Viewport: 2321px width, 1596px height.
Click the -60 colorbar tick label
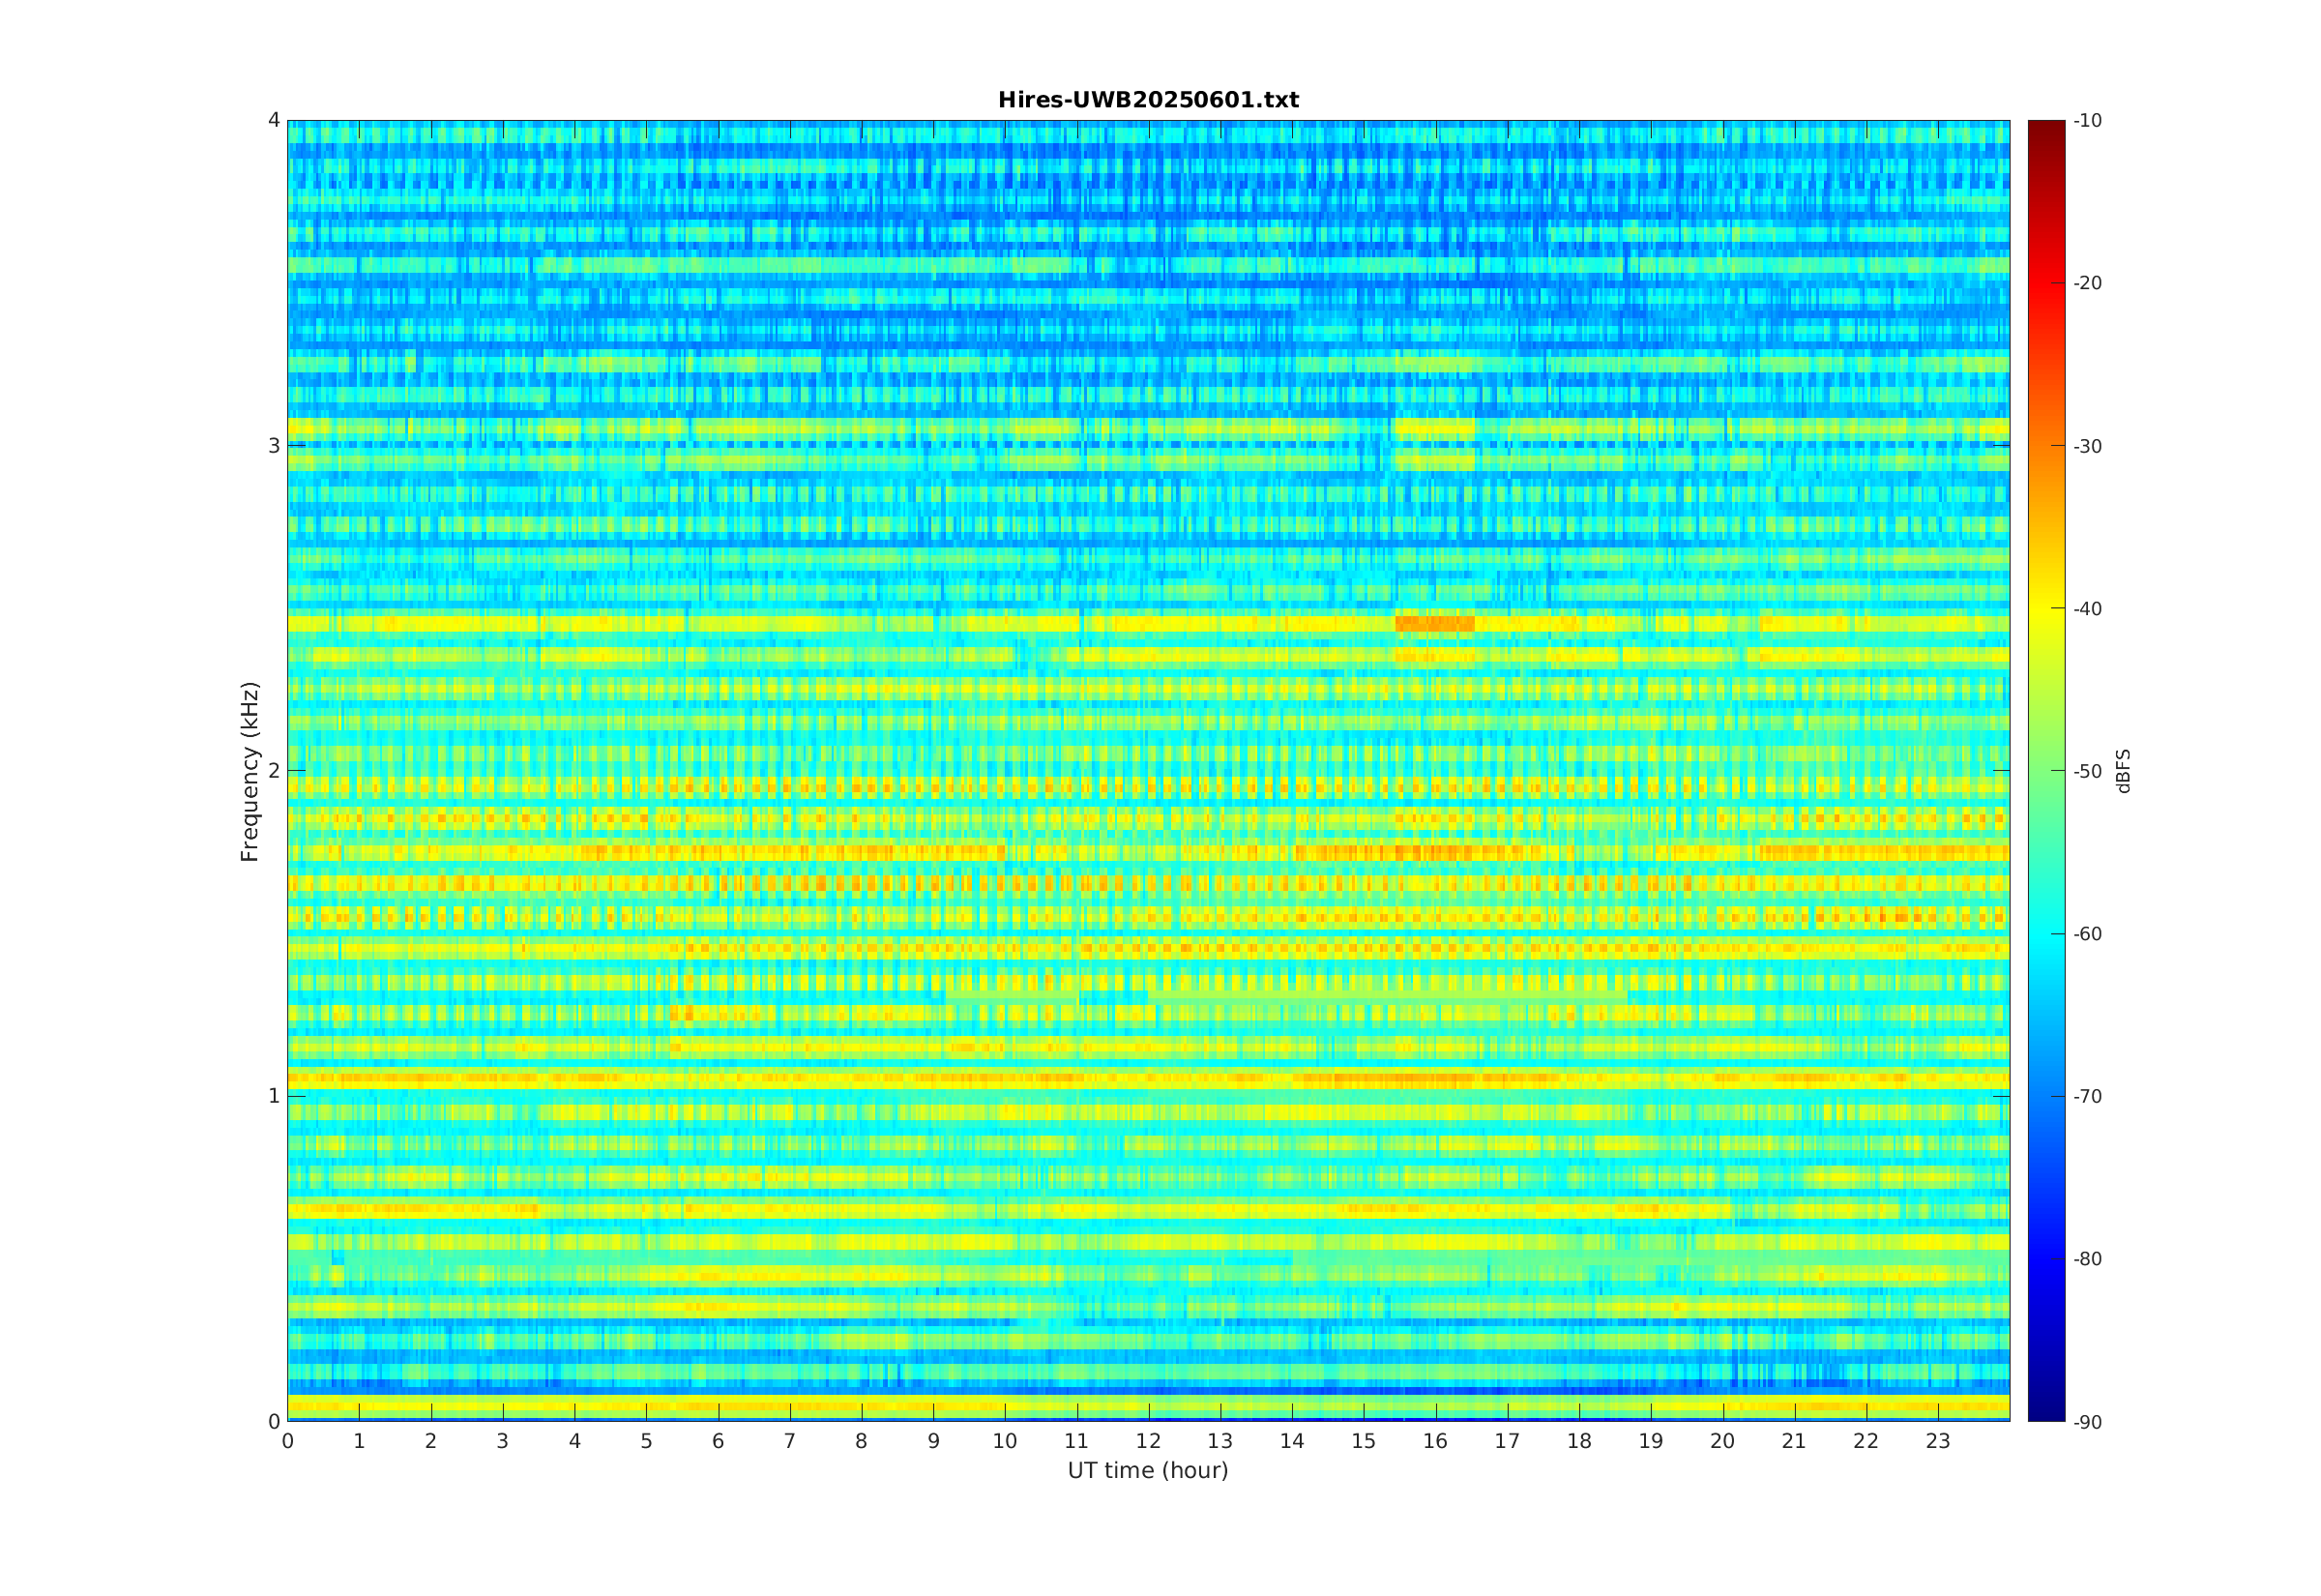(x=2087, y=934)
